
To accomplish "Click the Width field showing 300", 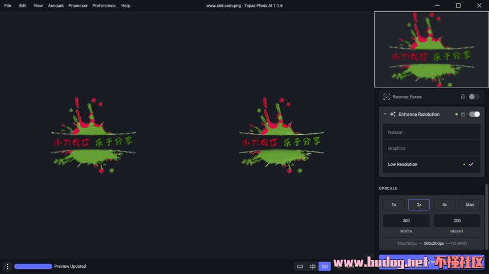I will coord(406,221).
